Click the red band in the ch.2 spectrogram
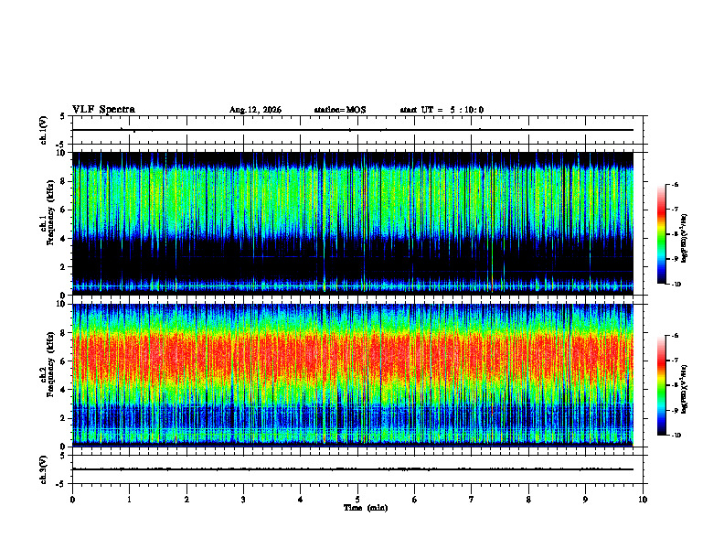Image resolution: width=724 pixels, height=560 pixels. pyautogui.click(x=353, y=358)
